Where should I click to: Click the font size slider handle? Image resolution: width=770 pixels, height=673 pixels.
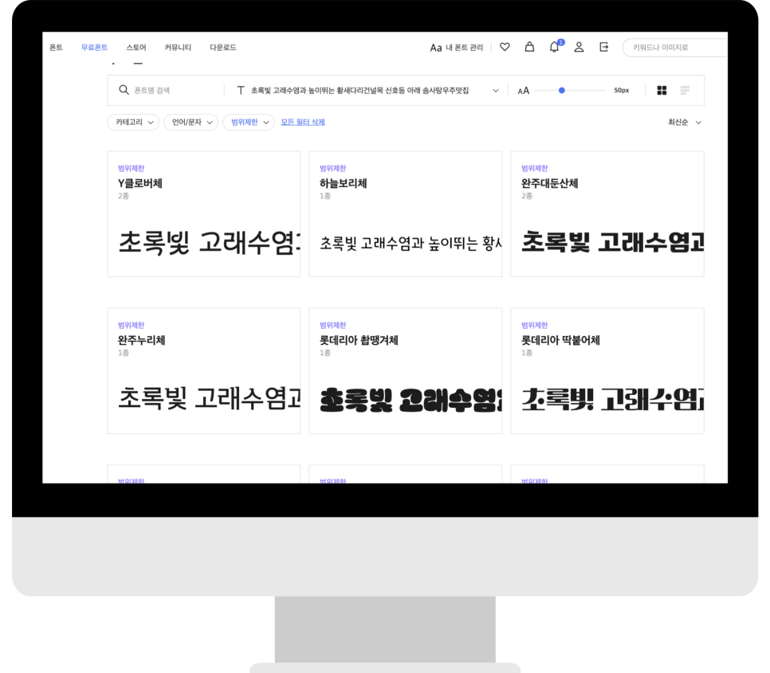click(562, 91)
